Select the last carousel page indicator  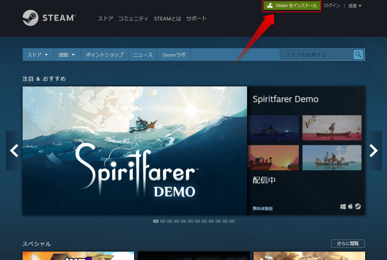click(x=232, y=221)
